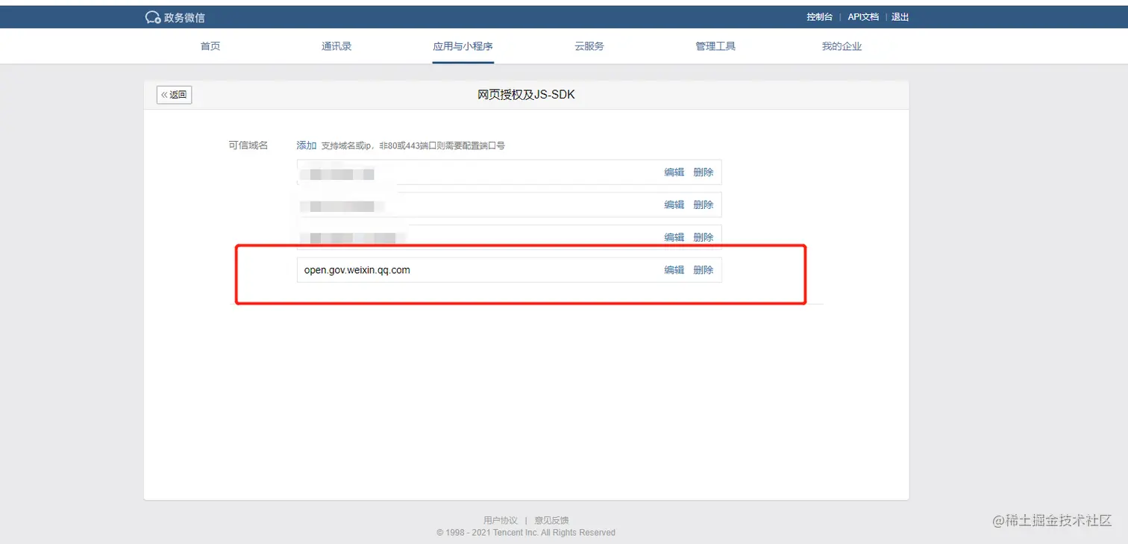Image resolution: width=1128 pixels, height=544 pixels.
Task: Click the Tencent copyright footer text
Action: [x=526, y=533]
